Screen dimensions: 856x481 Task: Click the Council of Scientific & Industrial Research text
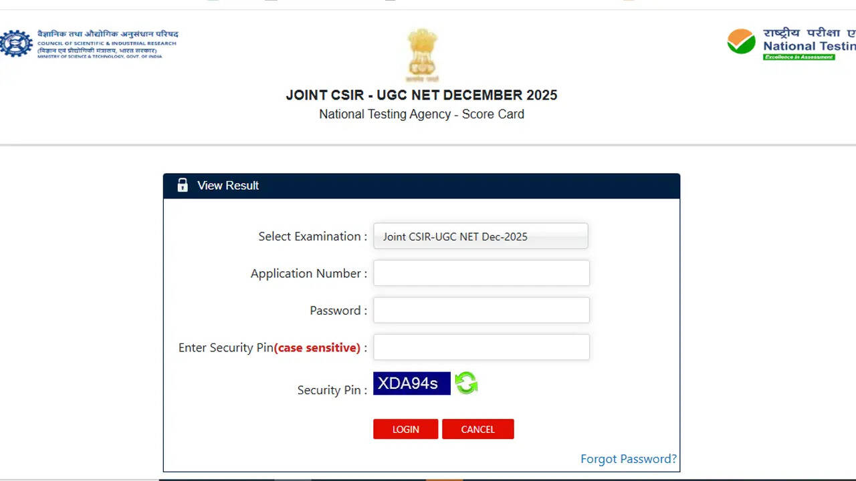pos(107,43)
